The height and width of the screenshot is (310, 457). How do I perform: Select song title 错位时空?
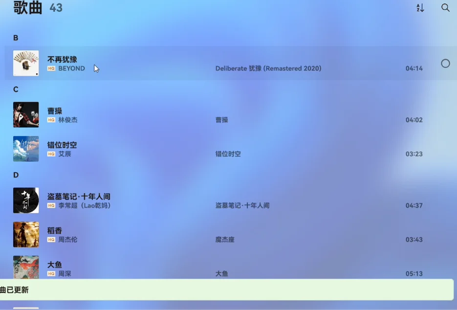pyautogui.click(x=62, y=145)
